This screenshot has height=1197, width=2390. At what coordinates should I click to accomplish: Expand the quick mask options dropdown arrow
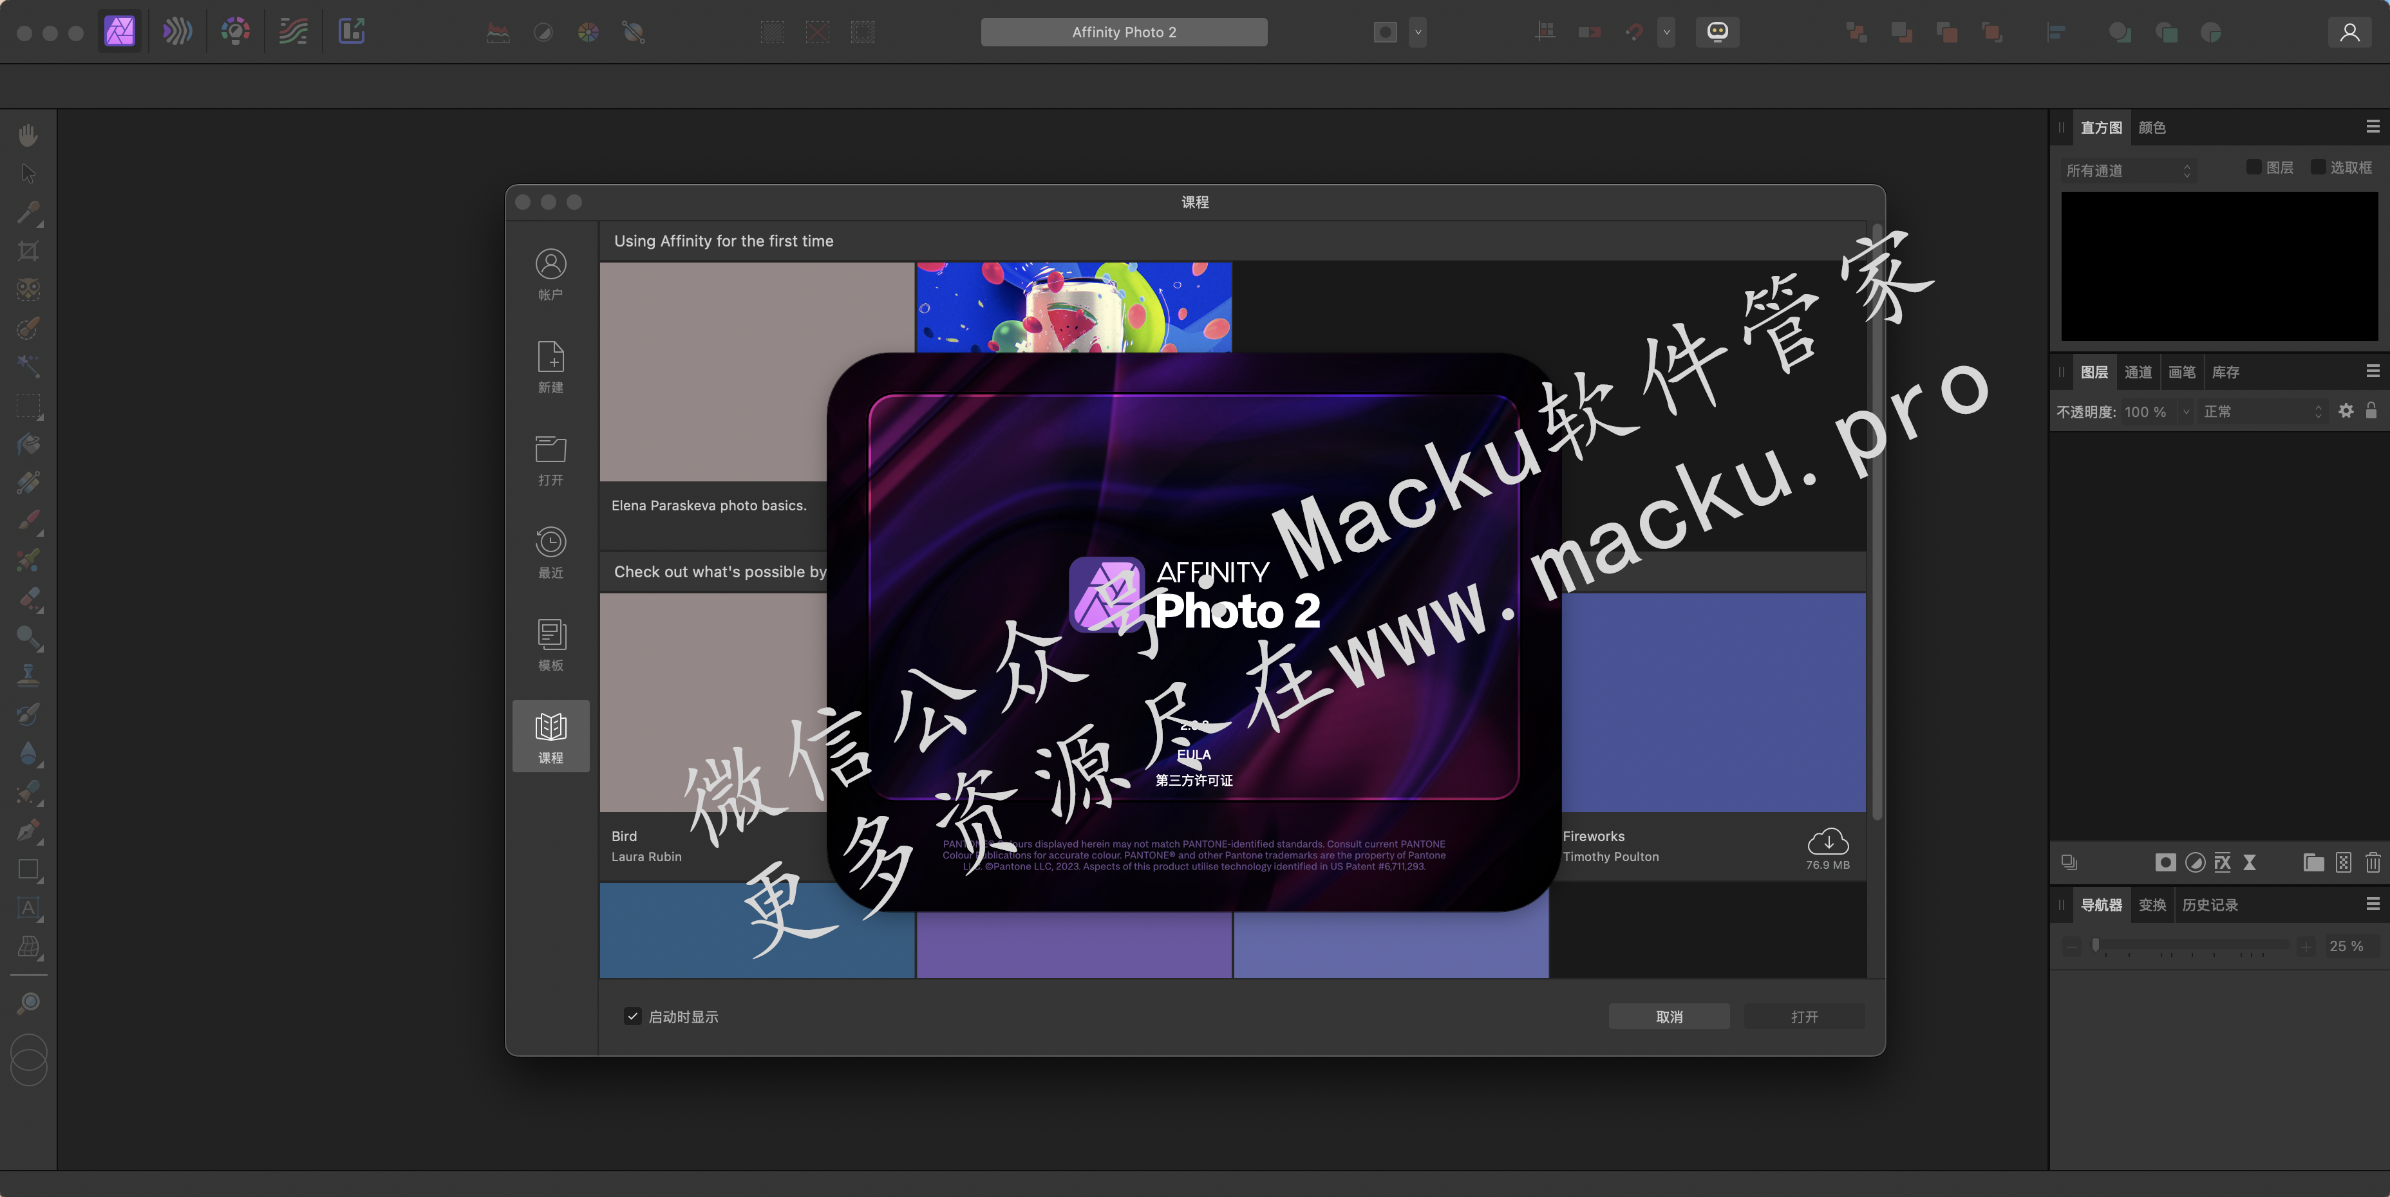[1418, 32]
